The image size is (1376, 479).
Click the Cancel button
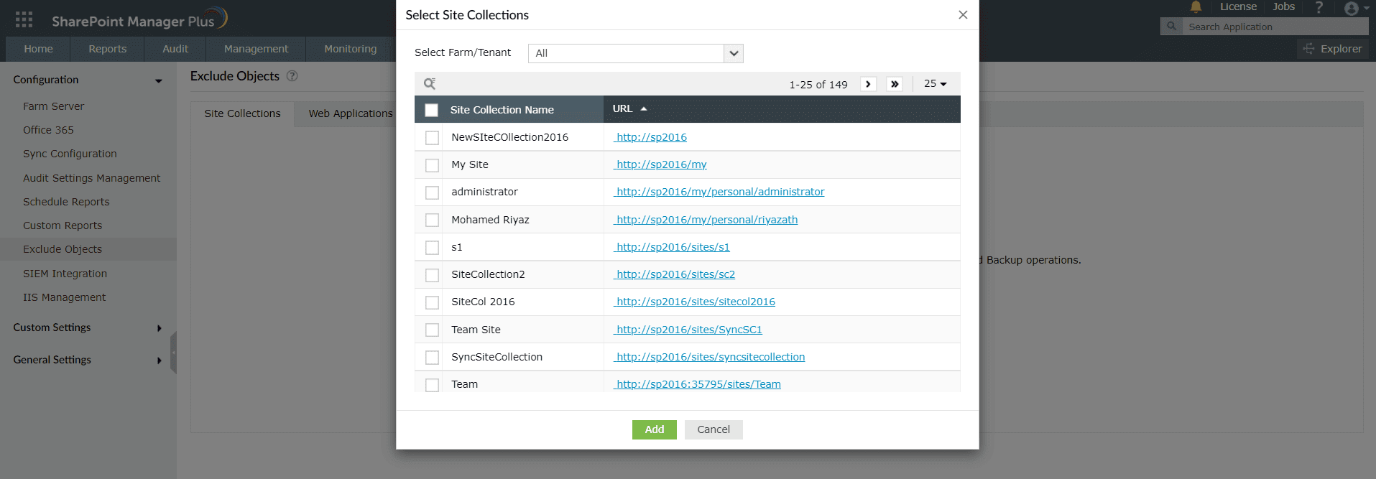point(714,429)
